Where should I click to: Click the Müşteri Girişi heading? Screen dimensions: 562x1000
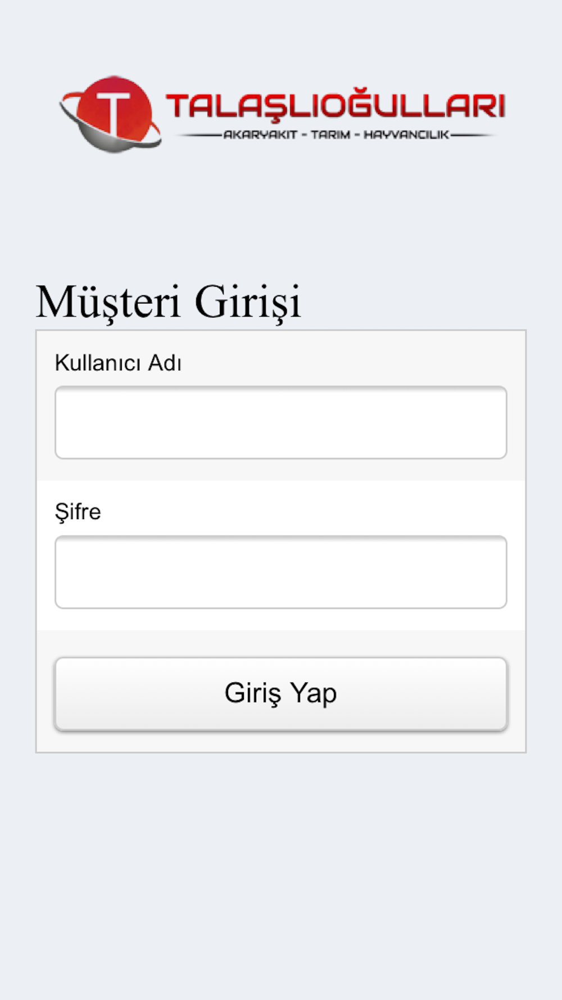(169, 302)
